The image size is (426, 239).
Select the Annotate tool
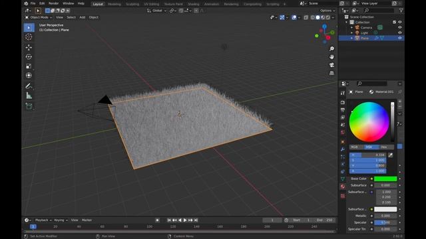[29, 86]
